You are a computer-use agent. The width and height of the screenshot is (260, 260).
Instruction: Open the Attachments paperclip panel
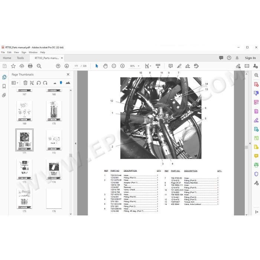(x=4, y=95)
